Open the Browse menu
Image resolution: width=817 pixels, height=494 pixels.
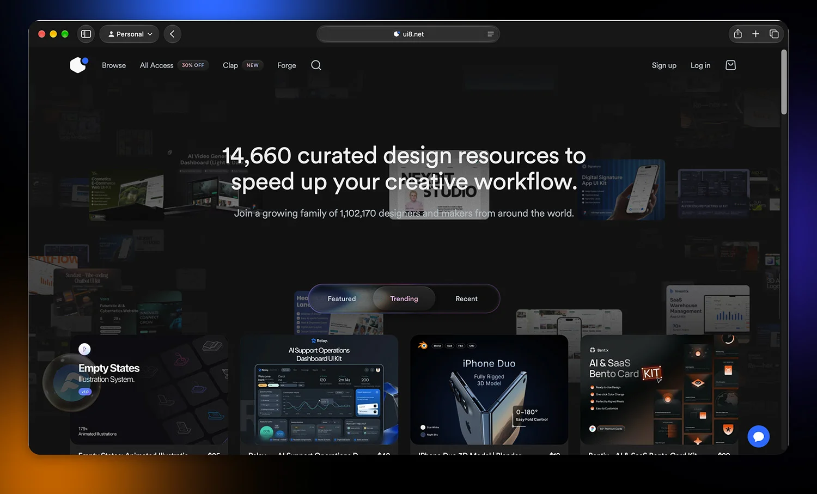click(x=114, y=65)
